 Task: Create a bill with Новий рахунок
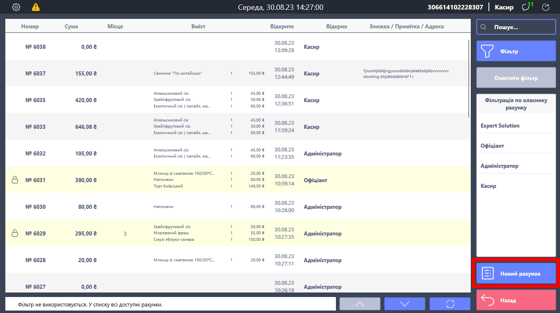click(516, 274)
